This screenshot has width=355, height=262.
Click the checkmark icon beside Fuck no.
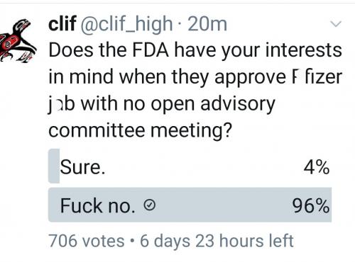(x=150, y=205)
